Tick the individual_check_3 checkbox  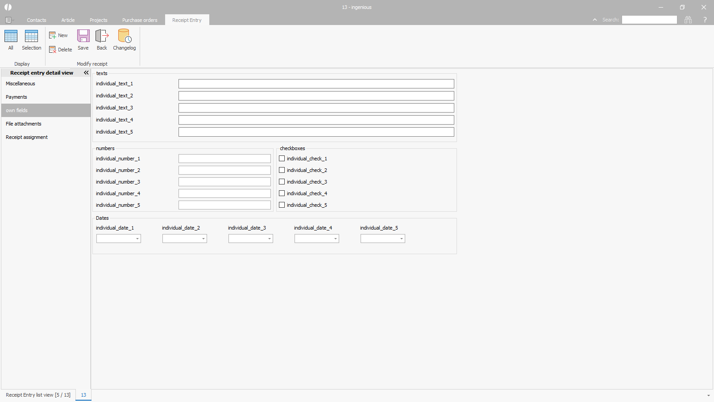click(282, 182)
